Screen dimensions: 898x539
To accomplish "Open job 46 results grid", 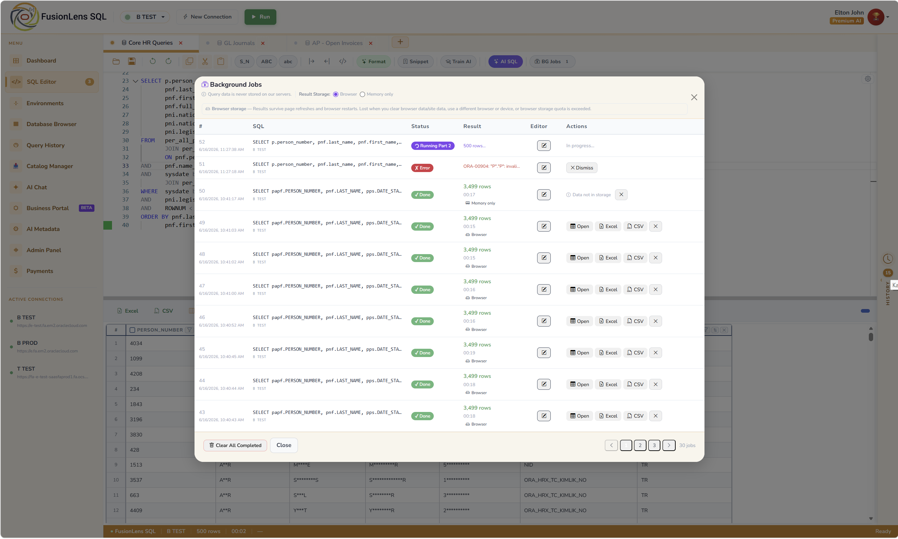I will click(x=579, y=321).
